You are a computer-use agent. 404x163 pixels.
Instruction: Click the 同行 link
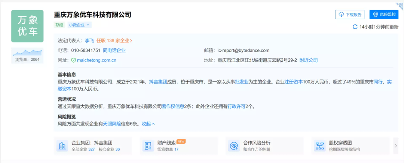click(x=378, y=82)
